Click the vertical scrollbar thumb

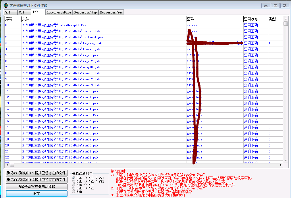286,24
